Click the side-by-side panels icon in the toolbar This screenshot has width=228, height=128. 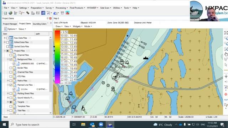coord(38,13)
